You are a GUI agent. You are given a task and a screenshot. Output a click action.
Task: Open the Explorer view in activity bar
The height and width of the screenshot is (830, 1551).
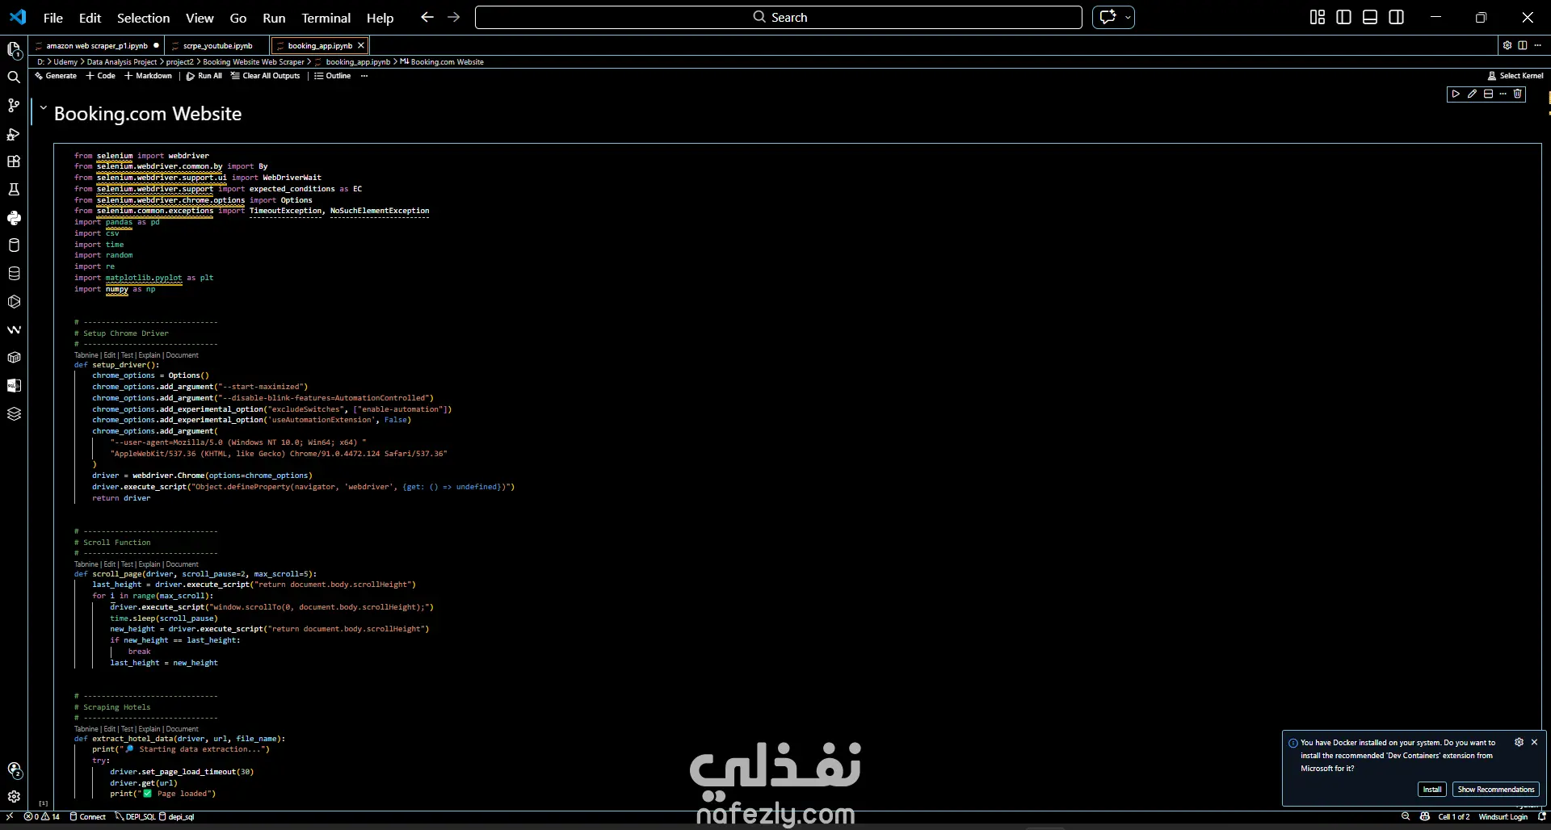14,50
